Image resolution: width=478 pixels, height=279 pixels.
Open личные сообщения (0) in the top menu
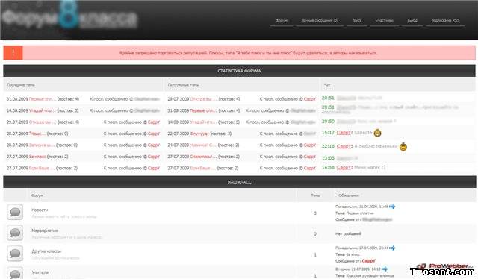(x=320, y=20)
